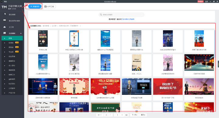Open the 年轻人猝死的三大导火索 template thumbnail

point(74,39)
